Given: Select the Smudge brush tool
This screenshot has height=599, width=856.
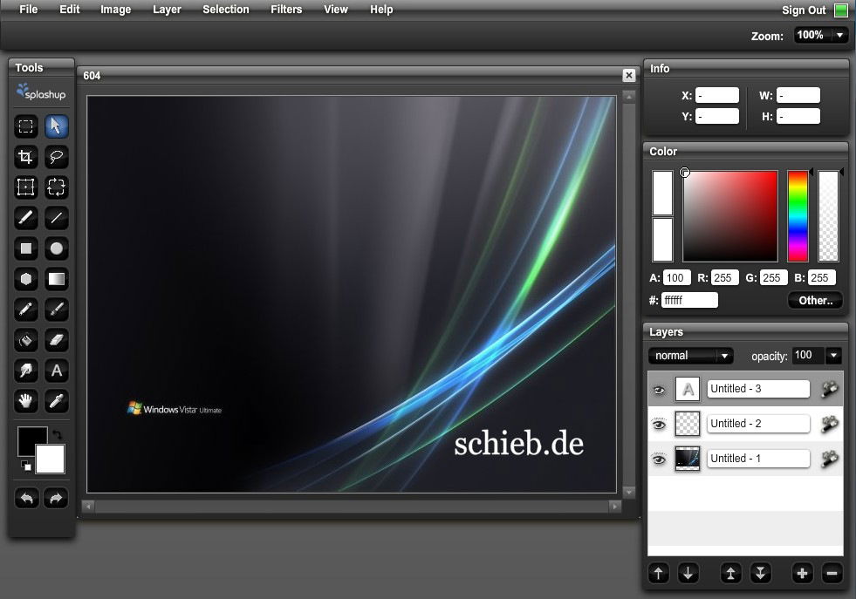Looking at the screenshot, I should tap(56, 310).
